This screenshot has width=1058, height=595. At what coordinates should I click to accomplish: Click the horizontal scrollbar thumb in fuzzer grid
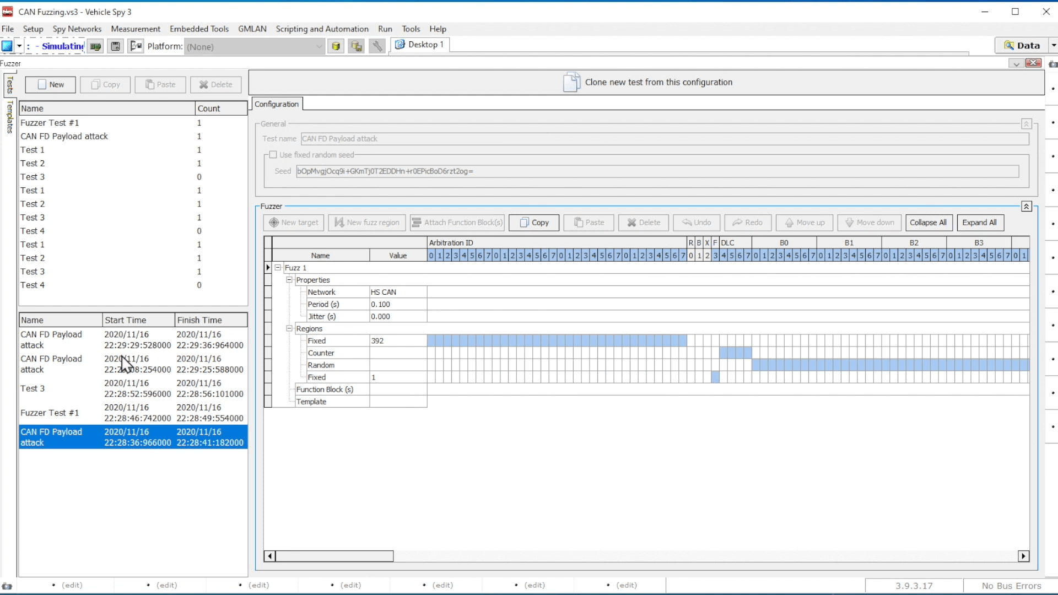(334, 556)
